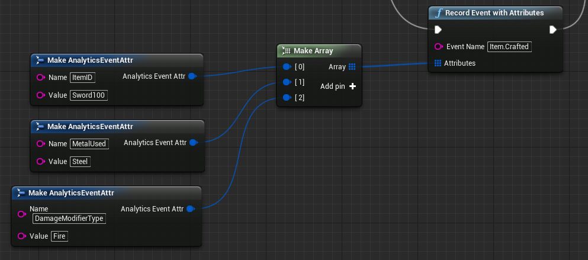
Task: Edit the Item.Crafted event name field
Action: click(509, 47)
